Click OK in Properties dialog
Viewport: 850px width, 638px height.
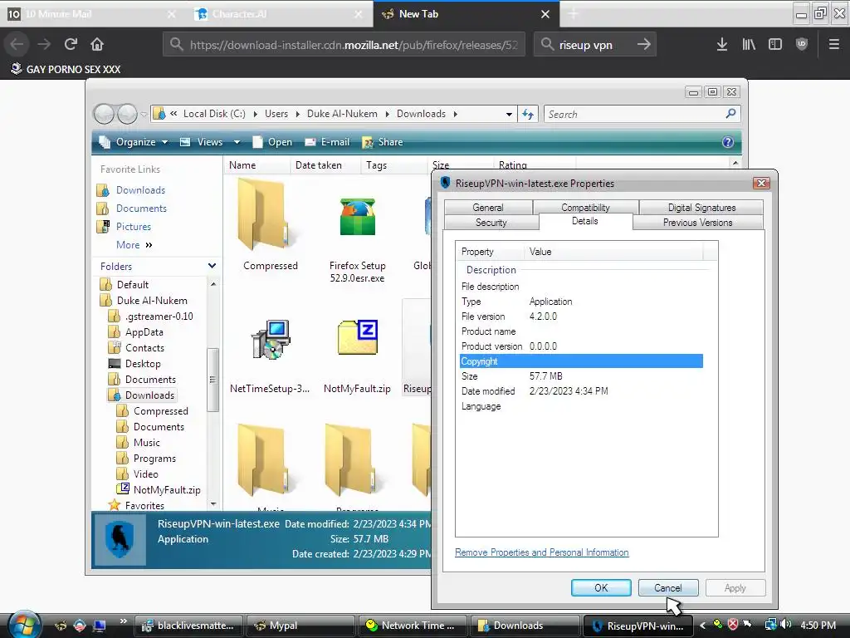click(x=601, y=588)
